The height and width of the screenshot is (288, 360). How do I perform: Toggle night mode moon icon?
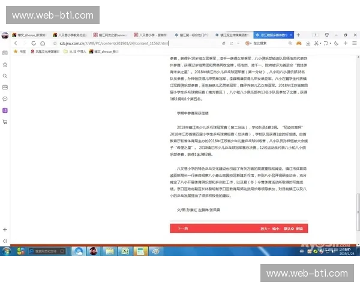(x=337, y=43)
